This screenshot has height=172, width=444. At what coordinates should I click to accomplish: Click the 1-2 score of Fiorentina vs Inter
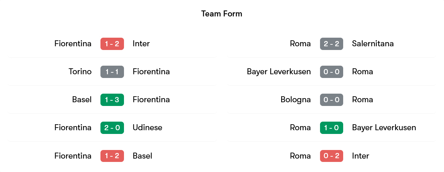click(112, 44)
